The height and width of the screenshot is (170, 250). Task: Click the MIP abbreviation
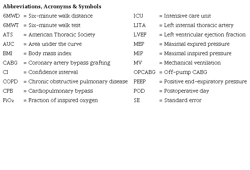click(138, 54)
